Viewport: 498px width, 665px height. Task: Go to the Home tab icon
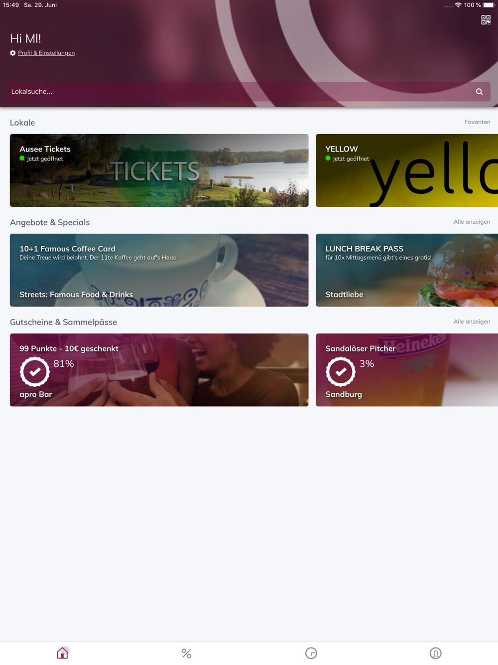(62, 653)
